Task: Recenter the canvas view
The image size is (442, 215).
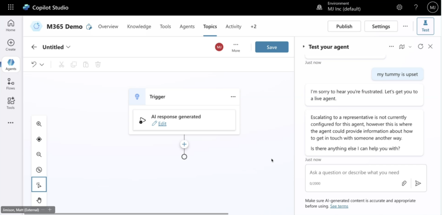Action: [x=39, y=139]
